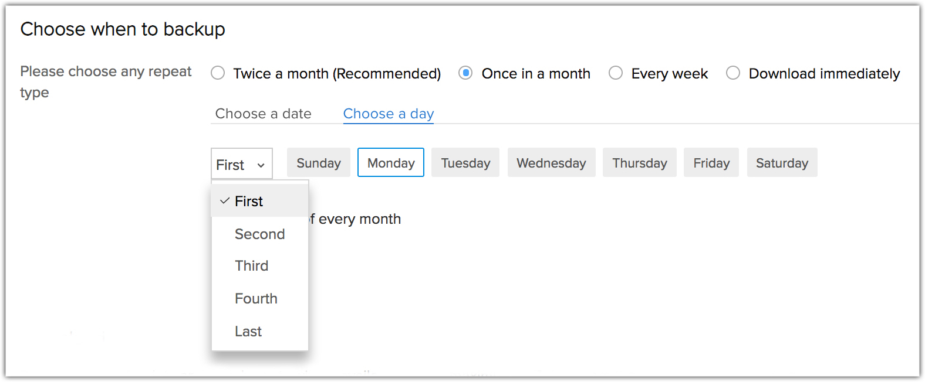The width and height of the screenshot is (925, 382).
Task: Click the highlighted Monday button
Action: click(391, 163)
